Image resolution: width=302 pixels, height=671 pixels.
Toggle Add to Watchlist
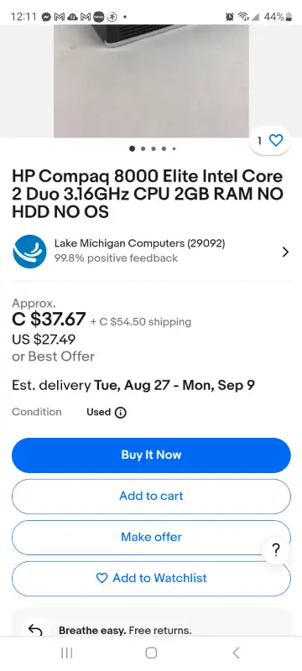(151, 578)
